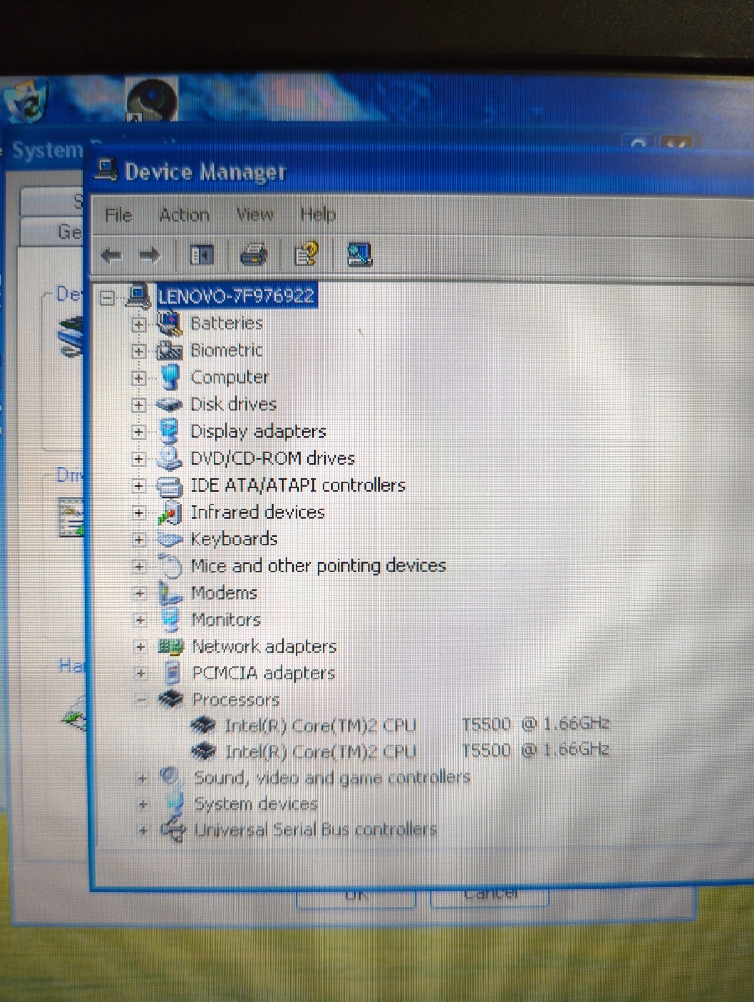Click the computer icon beside LENOVO-7F976922
Image resolution: width=754 pixels, height=1002 pixels.
(x=138, y=296)
